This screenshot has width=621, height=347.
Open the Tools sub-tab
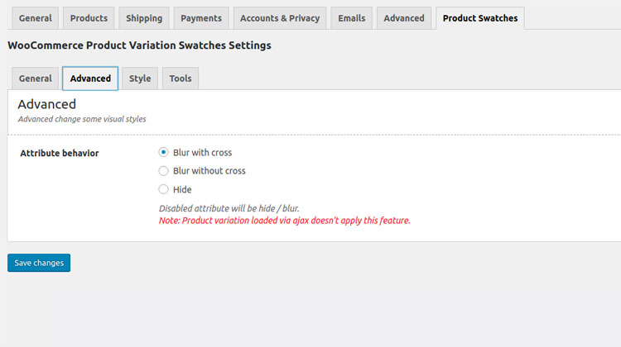(x=181, y=78)
